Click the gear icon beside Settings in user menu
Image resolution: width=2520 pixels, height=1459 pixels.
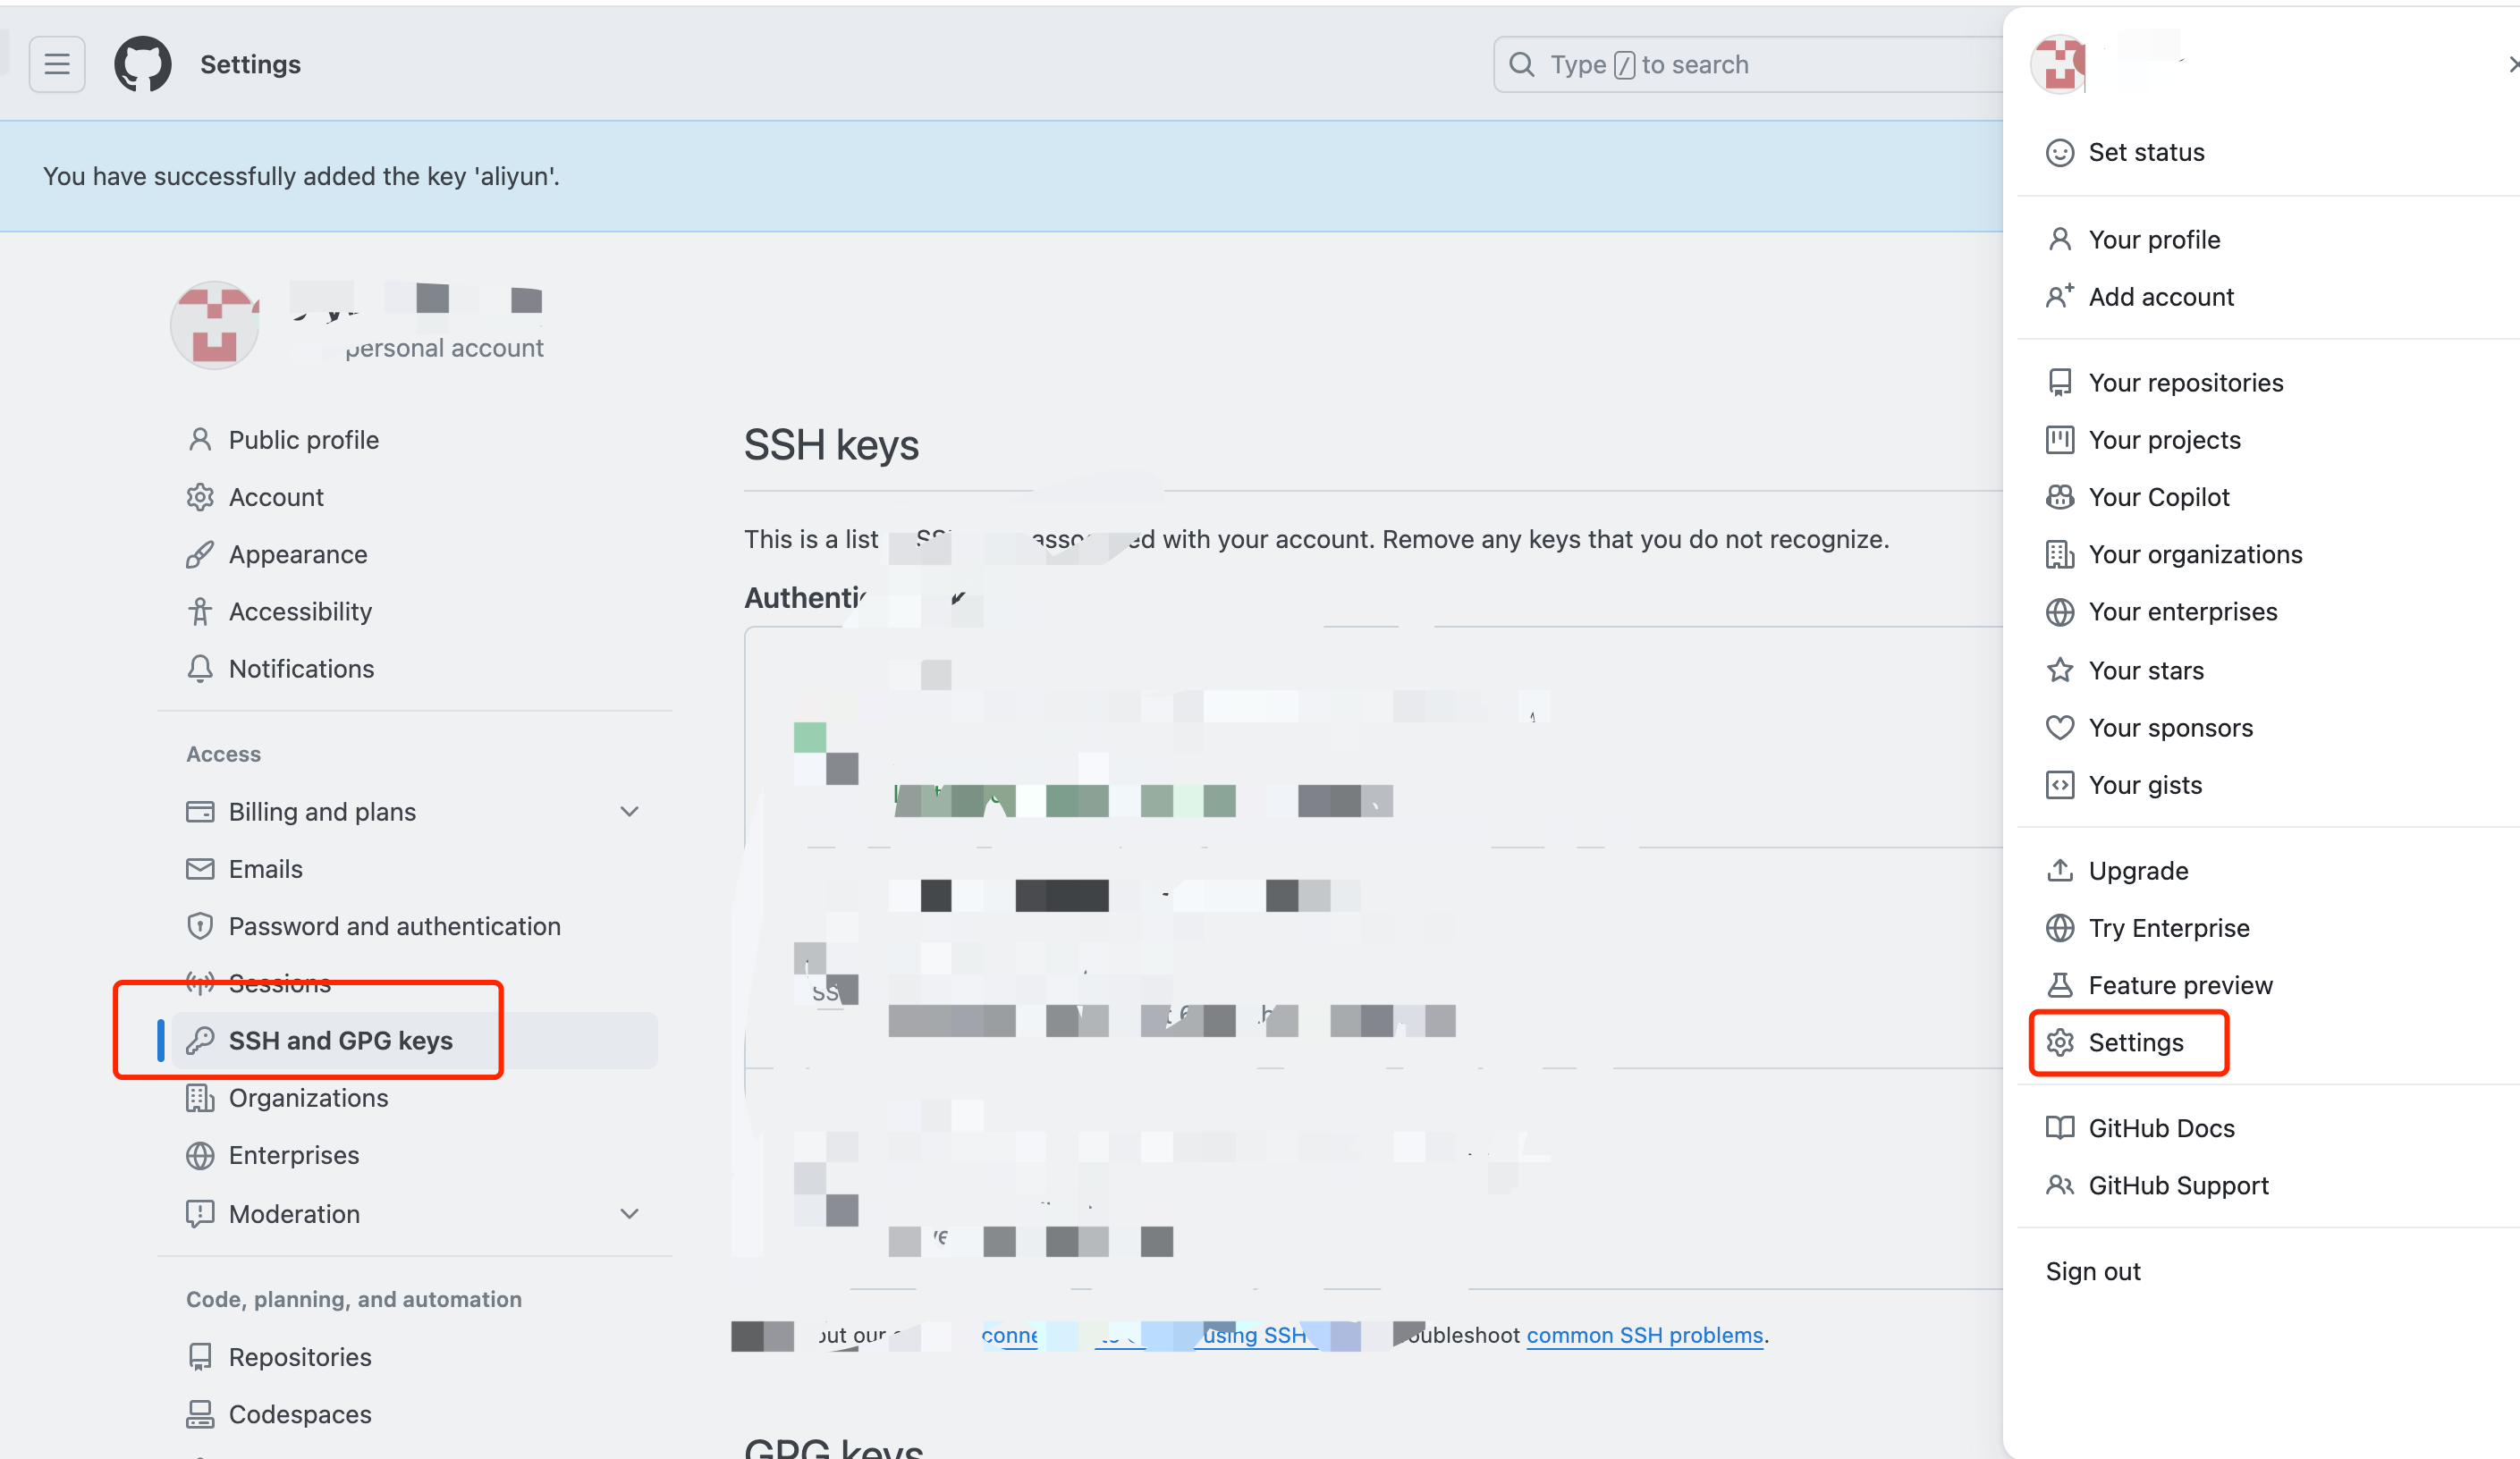click(x=2059, y=1042)
